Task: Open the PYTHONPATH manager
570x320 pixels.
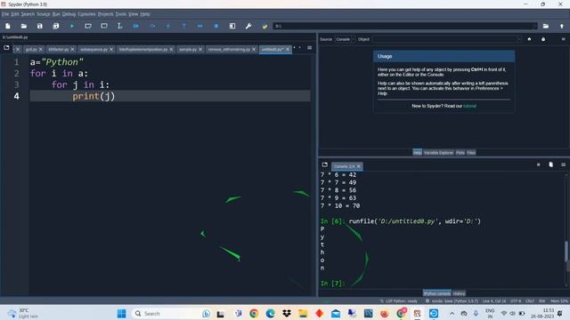Action: (x=265, y=26)
